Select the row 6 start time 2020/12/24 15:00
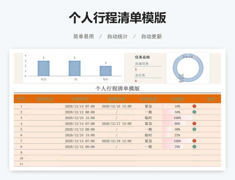 point(80,135)
